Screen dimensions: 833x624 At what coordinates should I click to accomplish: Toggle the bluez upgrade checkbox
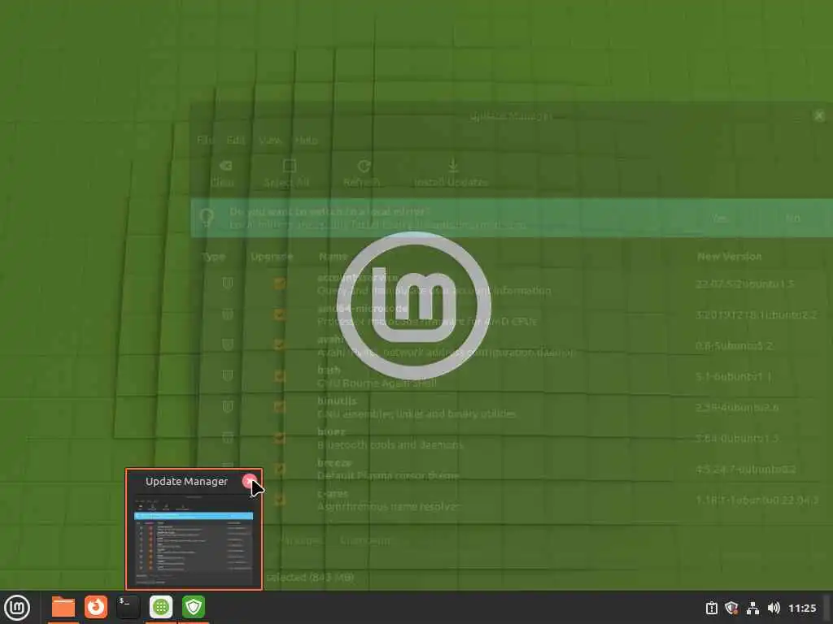(280, 438)
